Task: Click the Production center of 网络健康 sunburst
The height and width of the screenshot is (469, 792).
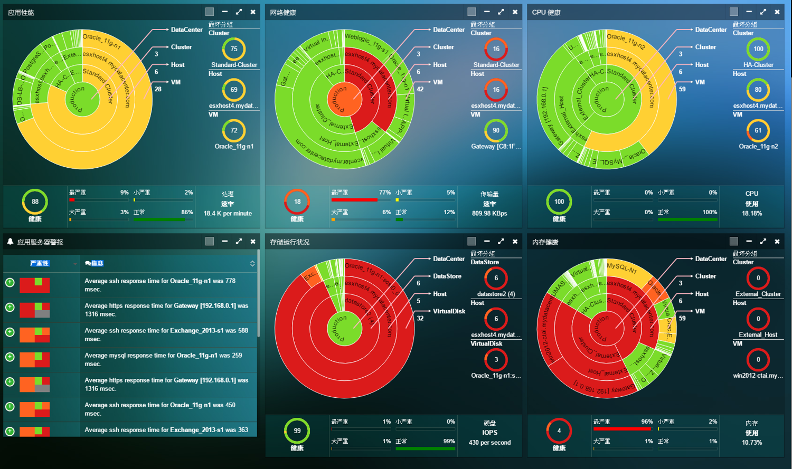Action: [344, 100]
